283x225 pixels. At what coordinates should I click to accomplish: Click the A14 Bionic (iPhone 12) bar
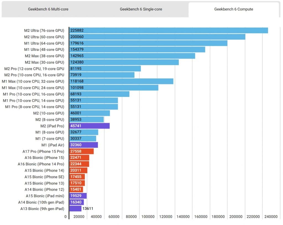coord(76,189)
